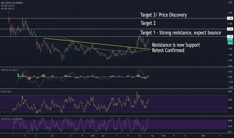The height and width of the screenshot is (138, 234).
Task: Click the USDT currency label on price axis
Action: (x=230, y=3)
